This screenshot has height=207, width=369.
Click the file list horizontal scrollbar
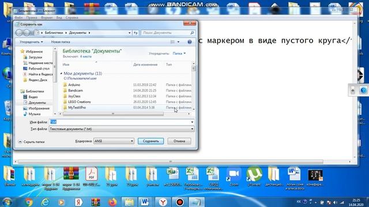113,114
